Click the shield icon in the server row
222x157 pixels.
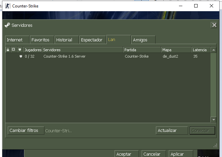(x=21, y=56)
